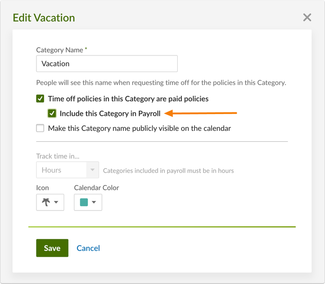Open the Hours track time dropdown
This screenshot has height=284, width=325.
coord(68,170)
